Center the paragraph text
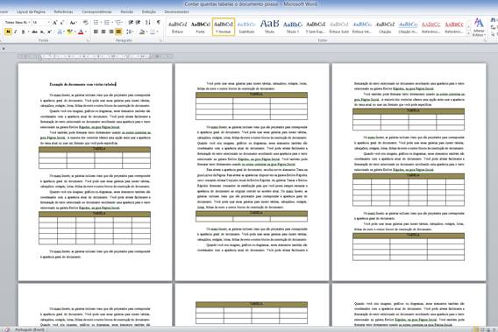 tap(103, 32)
